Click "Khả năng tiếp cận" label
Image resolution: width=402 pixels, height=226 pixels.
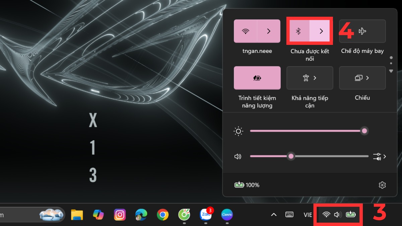[310, 102]
